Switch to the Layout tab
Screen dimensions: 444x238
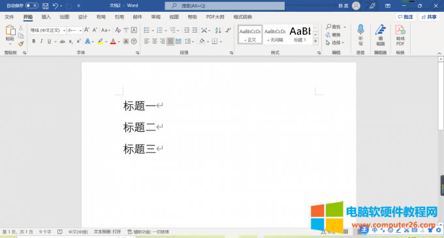pyautogui.click(x=101, y=17)
